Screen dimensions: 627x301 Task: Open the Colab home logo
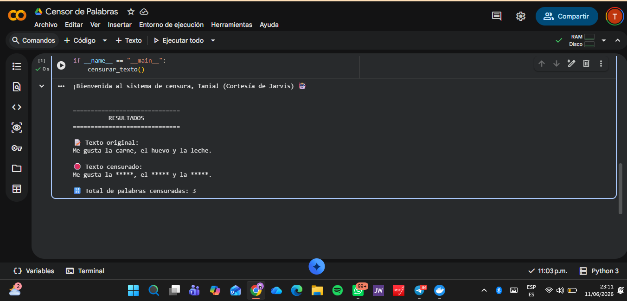click(17, 15)
